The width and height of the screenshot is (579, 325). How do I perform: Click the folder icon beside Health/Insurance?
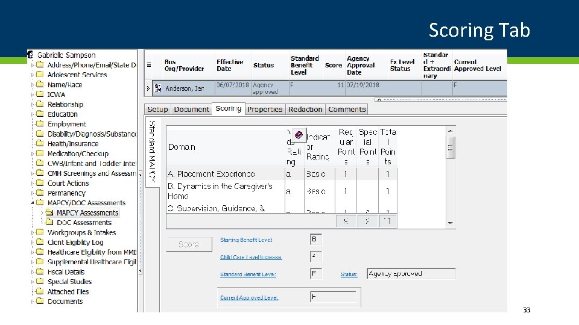40,143
